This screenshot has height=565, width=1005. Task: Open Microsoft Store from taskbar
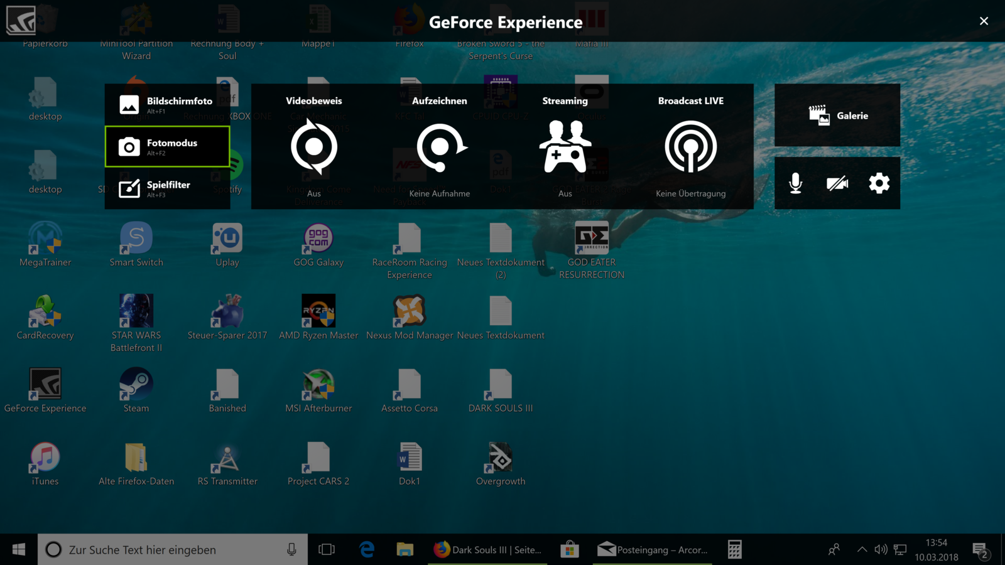(x=570, y=549)
